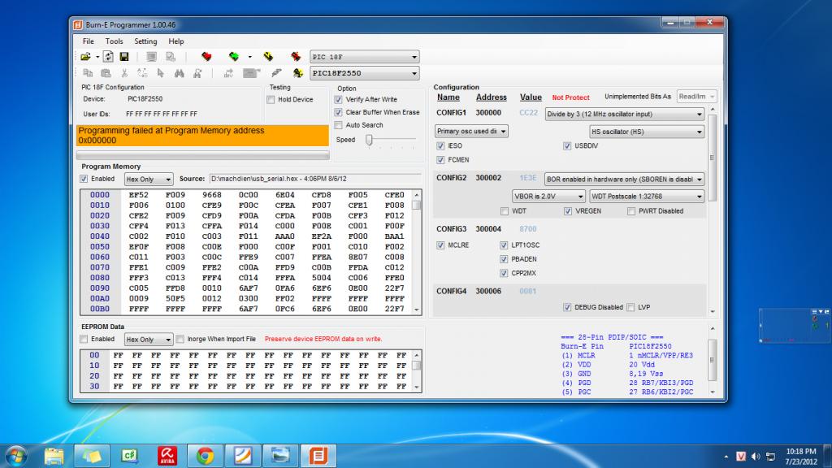832x468 pixels.
Task: Open the Tools menu
Action: [114, 41]
